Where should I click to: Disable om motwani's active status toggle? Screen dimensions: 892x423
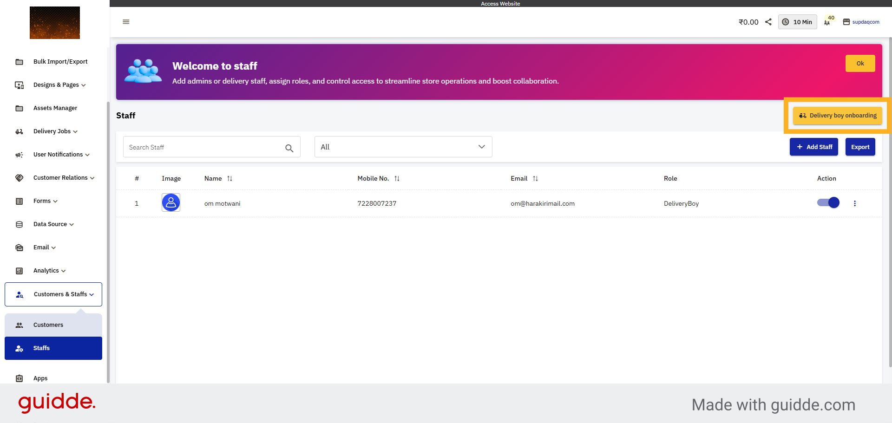[828, 203]
